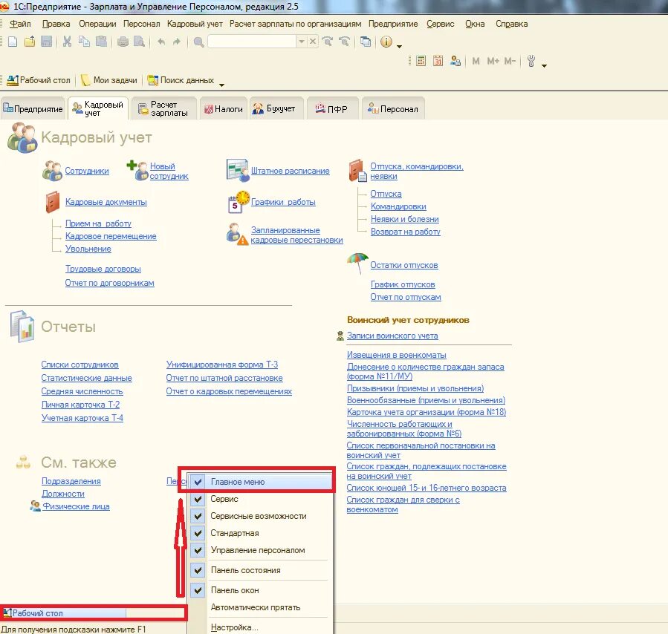Click Рабочий стол button in window panel

click(x=64, y=612)
